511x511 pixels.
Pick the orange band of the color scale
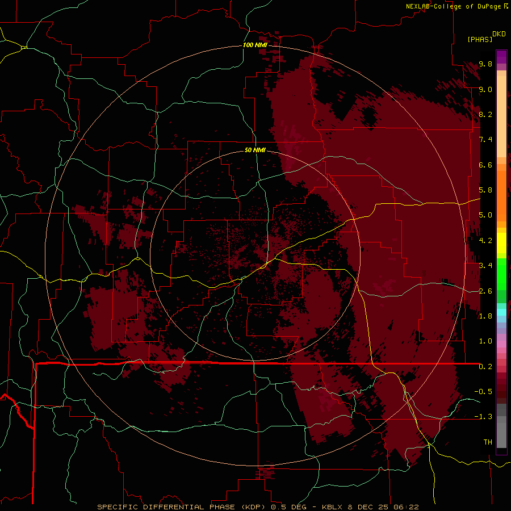[501, 195]
